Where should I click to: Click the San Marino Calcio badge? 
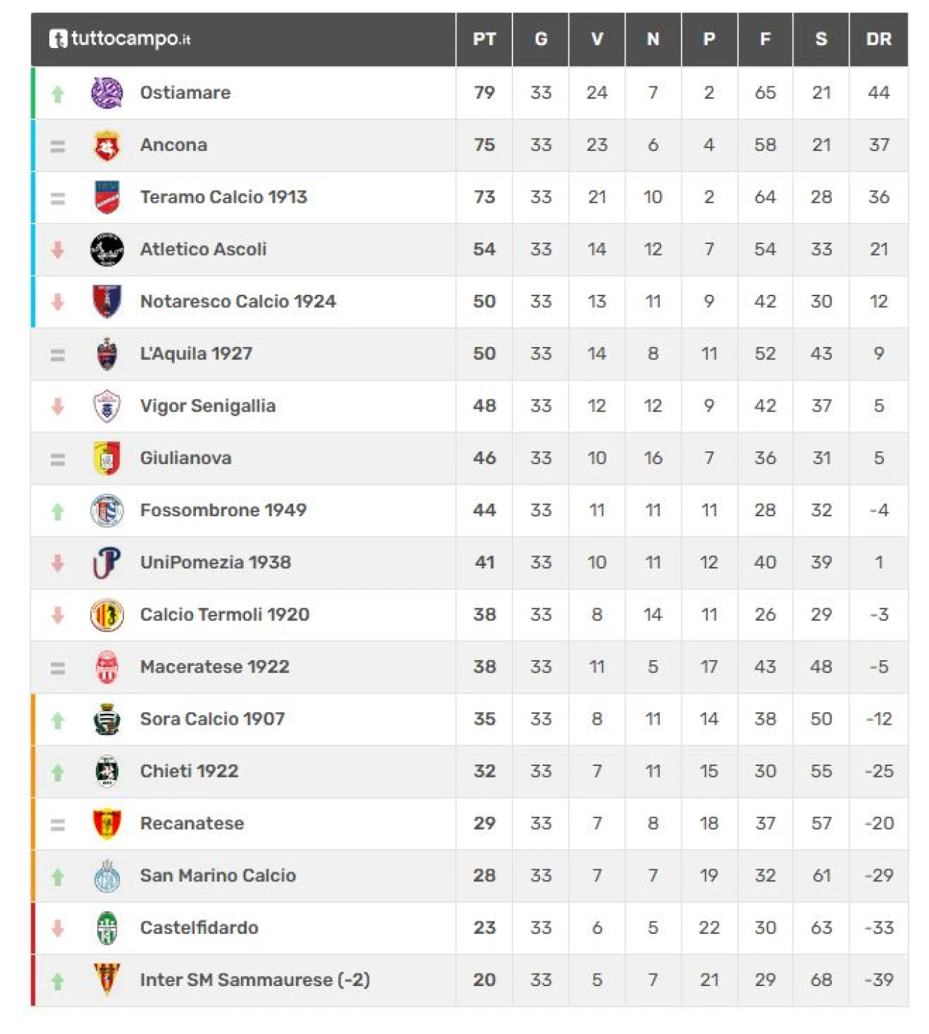click(107, 876)
